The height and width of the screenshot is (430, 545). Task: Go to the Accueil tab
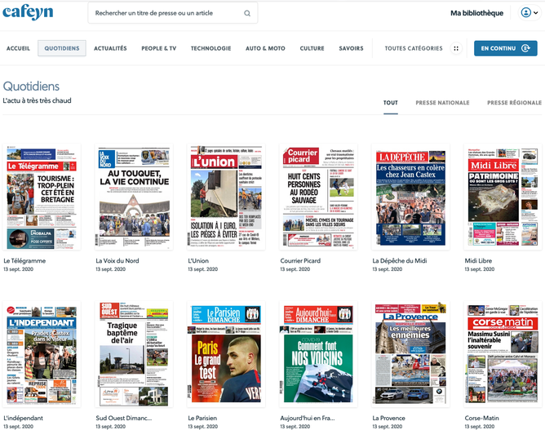tap(18, 48)
